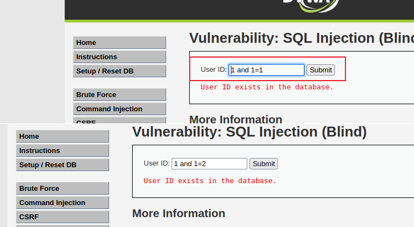414x227 pixels.
Task: Go to Brute Force on the 1=1 page
Action: pyautogui.click(x=120, y=95)
